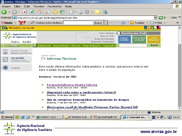Open the Editar menu

17,7
